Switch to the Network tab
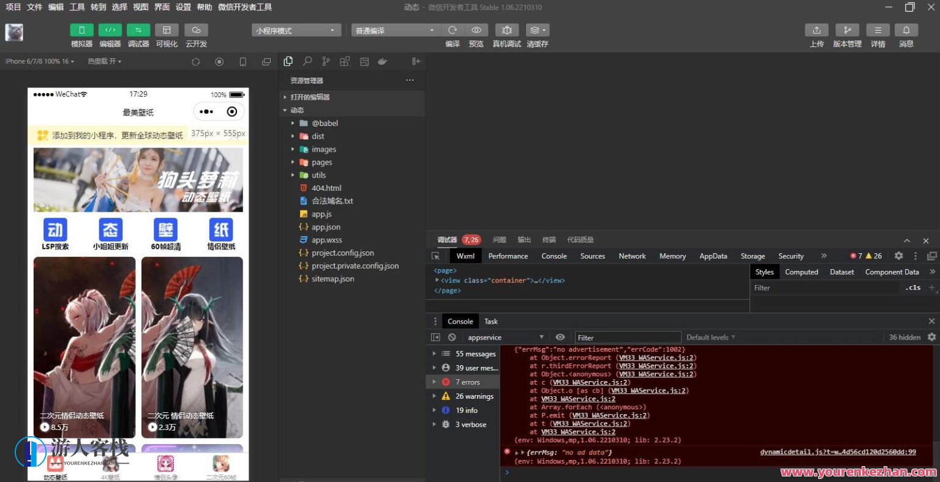This screenshot has height=482, width=940. (632, 256)
